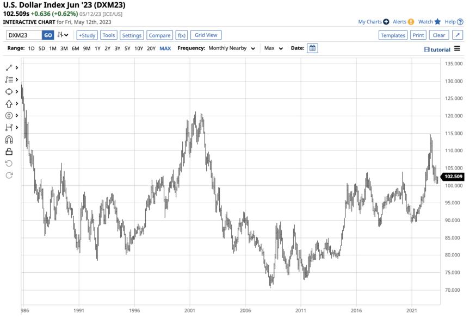Screen dimensions: 476x326
Task: Print the chart
Action: point(418,35)
